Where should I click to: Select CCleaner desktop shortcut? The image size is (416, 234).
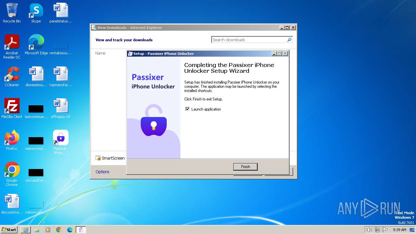click(x=12, y=77)
